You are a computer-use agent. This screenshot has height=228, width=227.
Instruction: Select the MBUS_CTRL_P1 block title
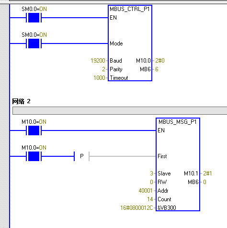tap(130, 9)
